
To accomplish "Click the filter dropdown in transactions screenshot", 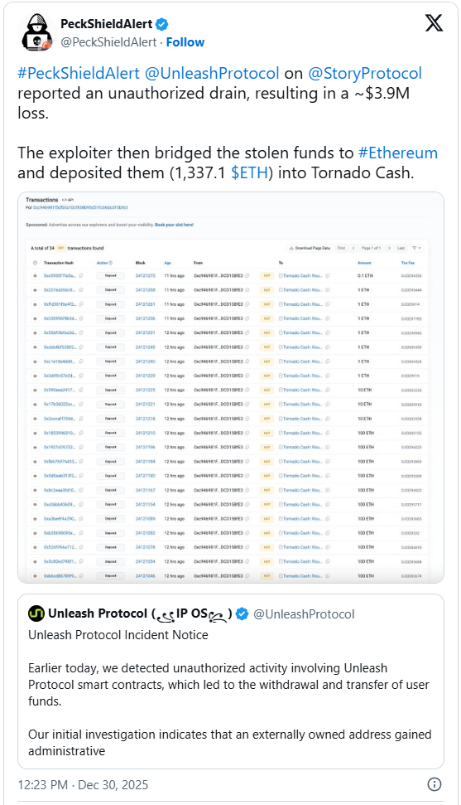I will pos(417,248).
